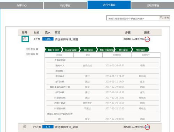Expand the row for serial 572
The width and height of the screenshot is (174, 132).
[25, 126]
